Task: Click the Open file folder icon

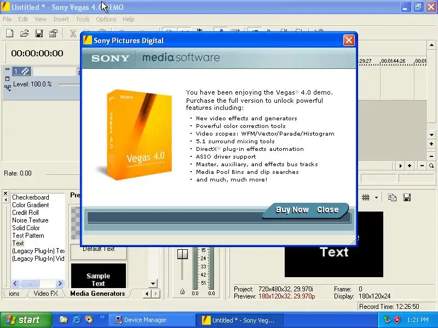Action: [24, 33]
